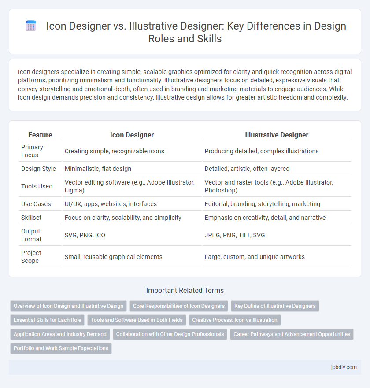Select 'Essential Skills for Each Role' tag
This screenshot has width=370, height=388.
(x=47, y=320)
